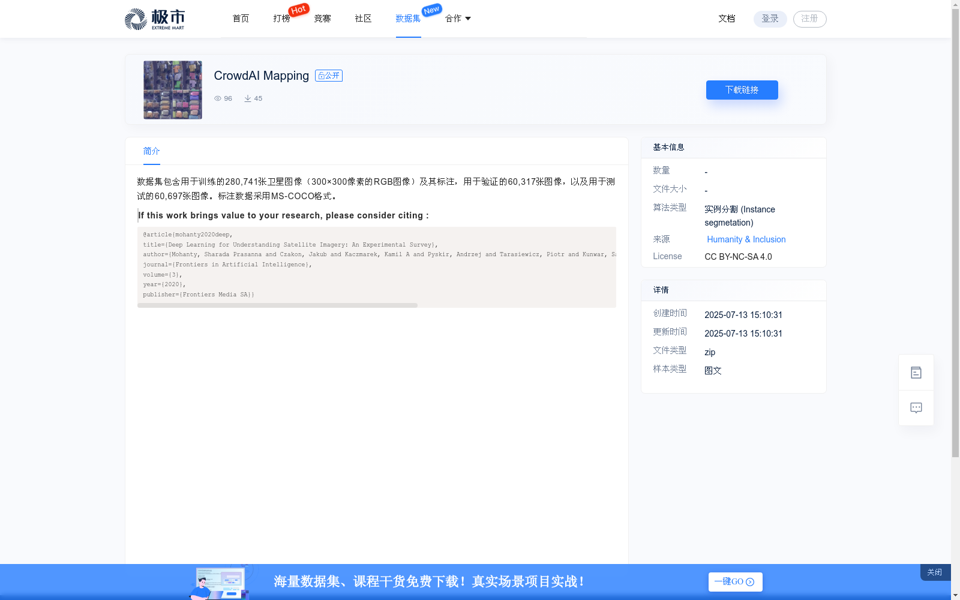Open the Humanity & Inclusion source link

click(x=746, y=239)
